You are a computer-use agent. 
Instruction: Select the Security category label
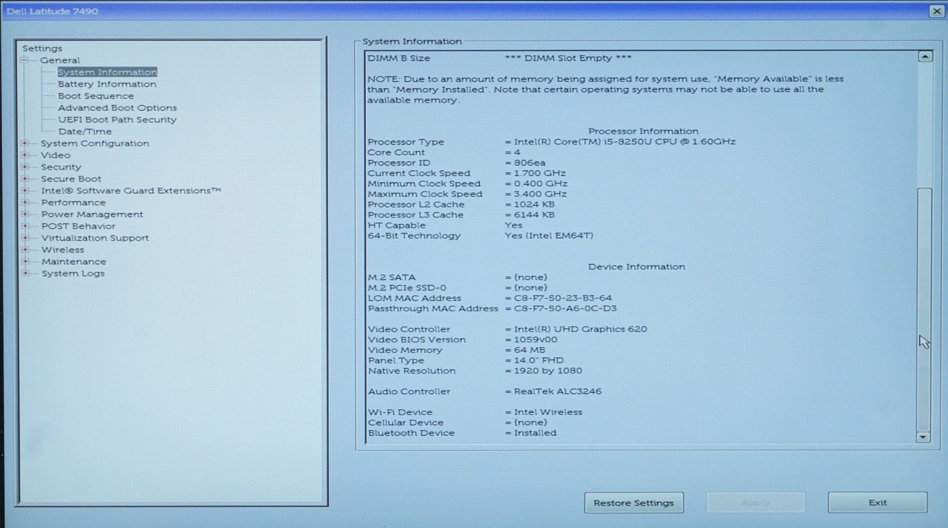tap(61, 167)
